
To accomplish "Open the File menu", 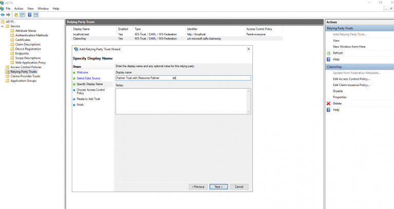I will click(x=8, y=9).
